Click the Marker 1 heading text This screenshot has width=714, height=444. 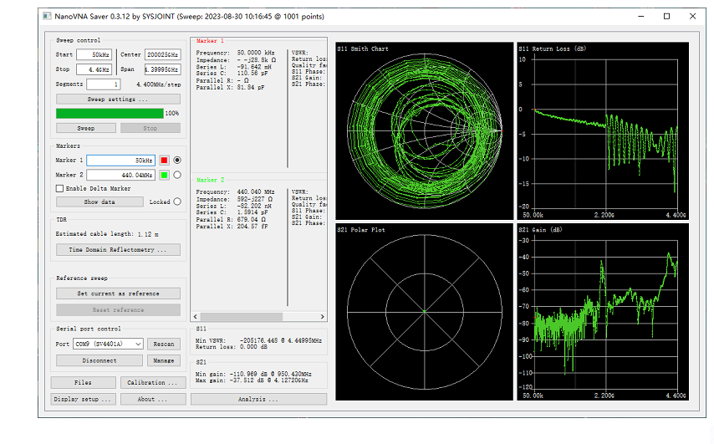click(210, 41)
